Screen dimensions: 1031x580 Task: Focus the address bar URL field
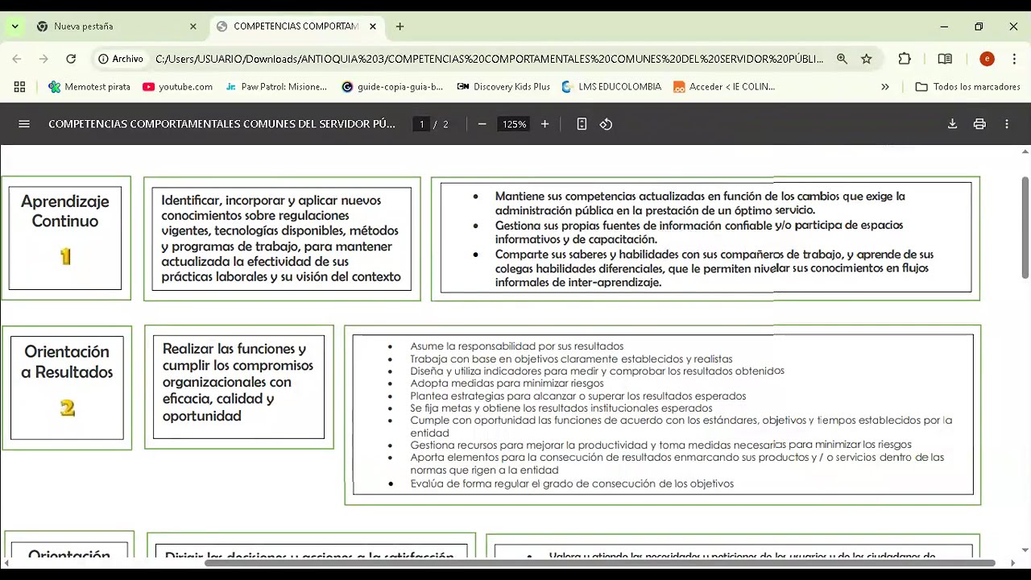click(489, 59)
